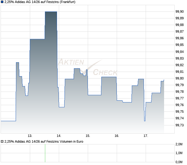
Task: Click the date label '15.' on time axis
Action: pyautogui.click(x=88, y=136)
